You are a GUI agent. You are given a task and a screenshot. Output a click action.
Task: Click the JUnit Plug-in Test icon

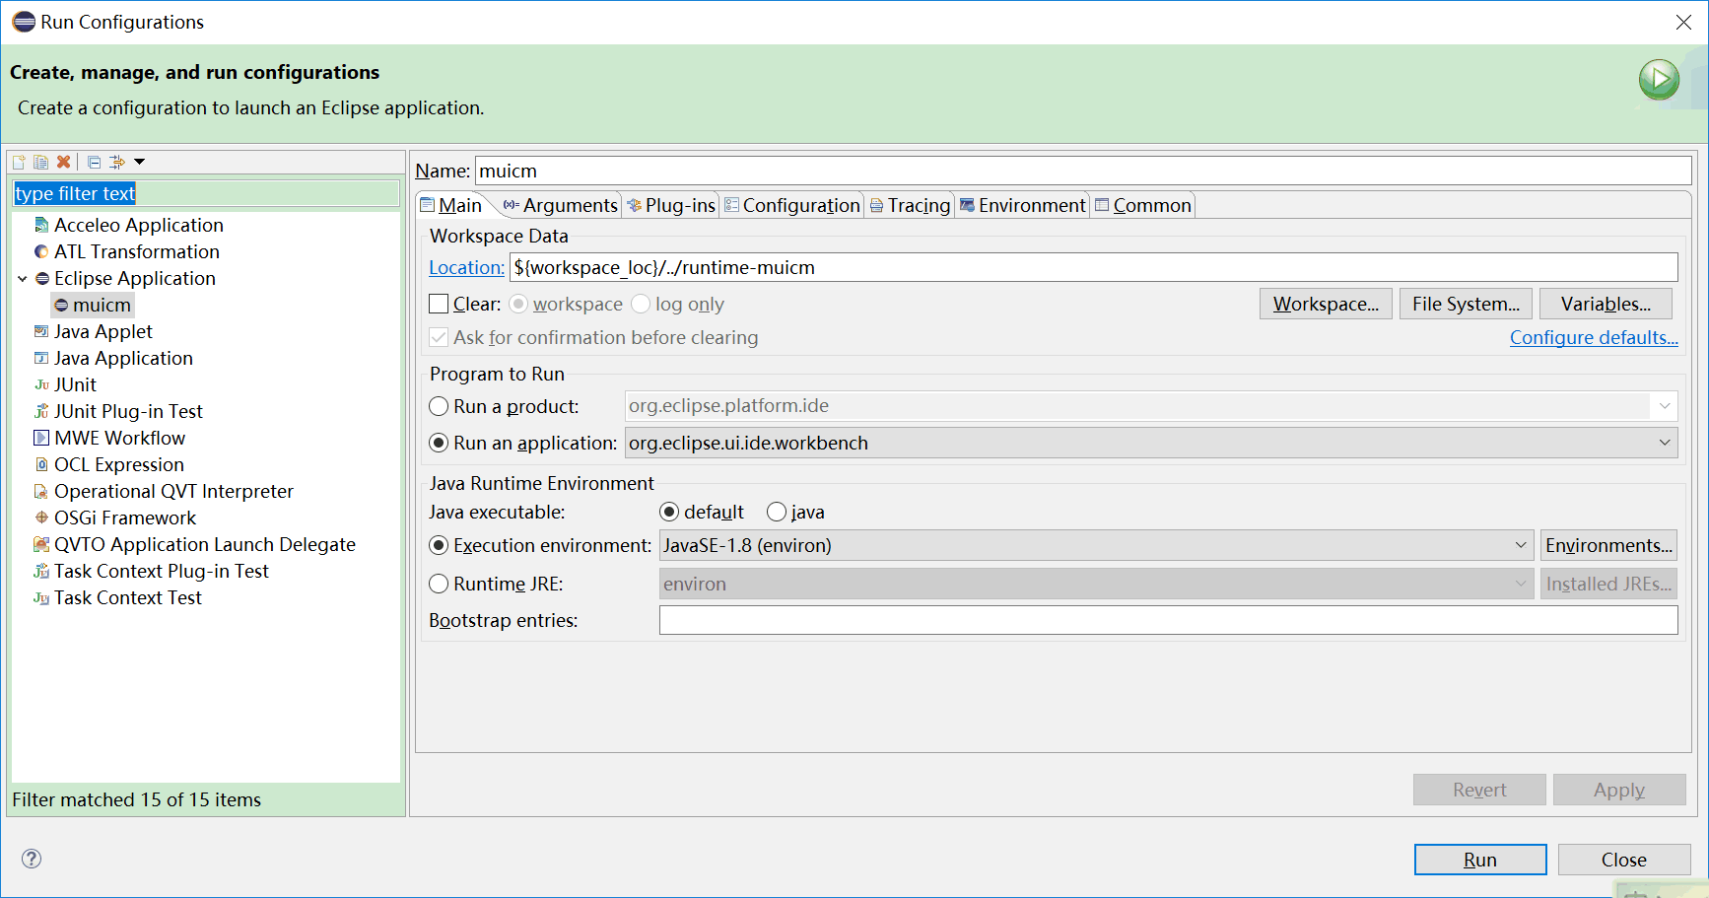pyautogui.click(x=41, y=412)
